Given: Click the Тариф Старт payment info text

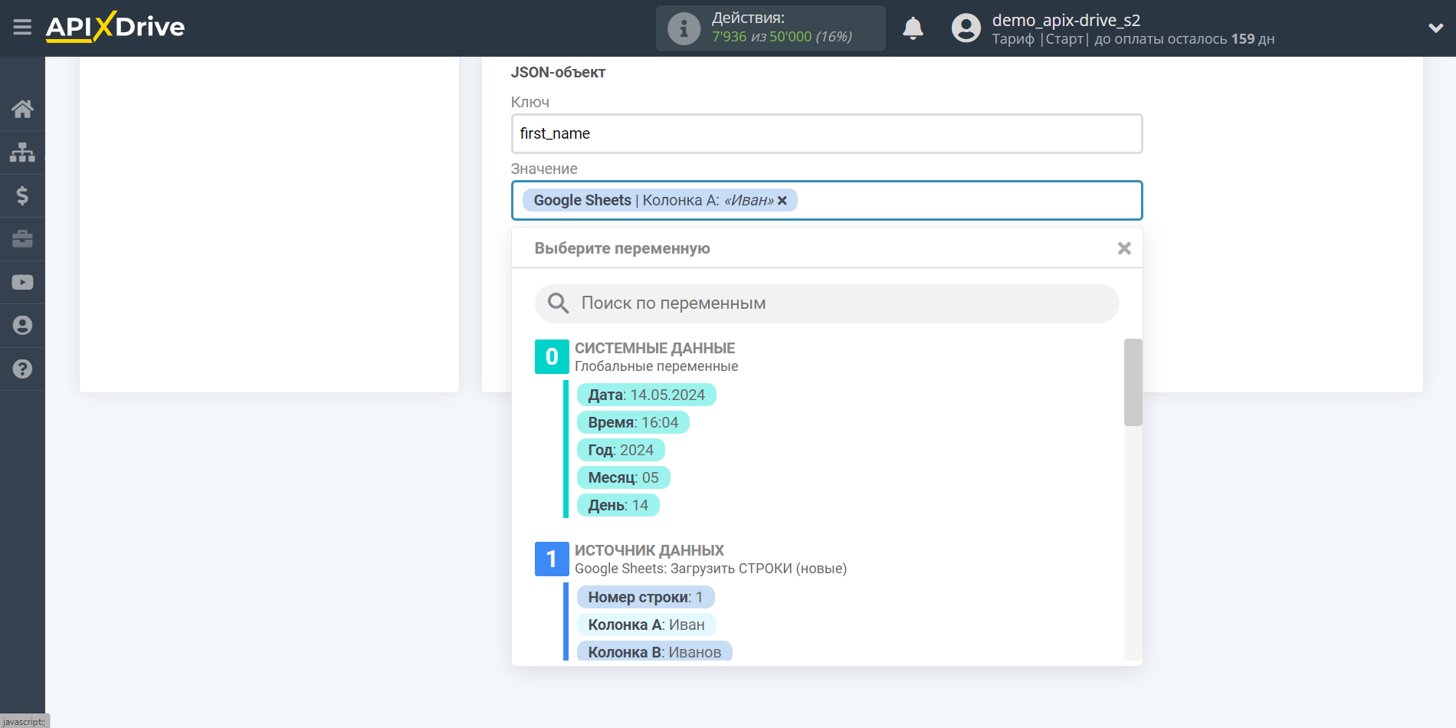Looking at the screenshot, I should [1133, 39].
